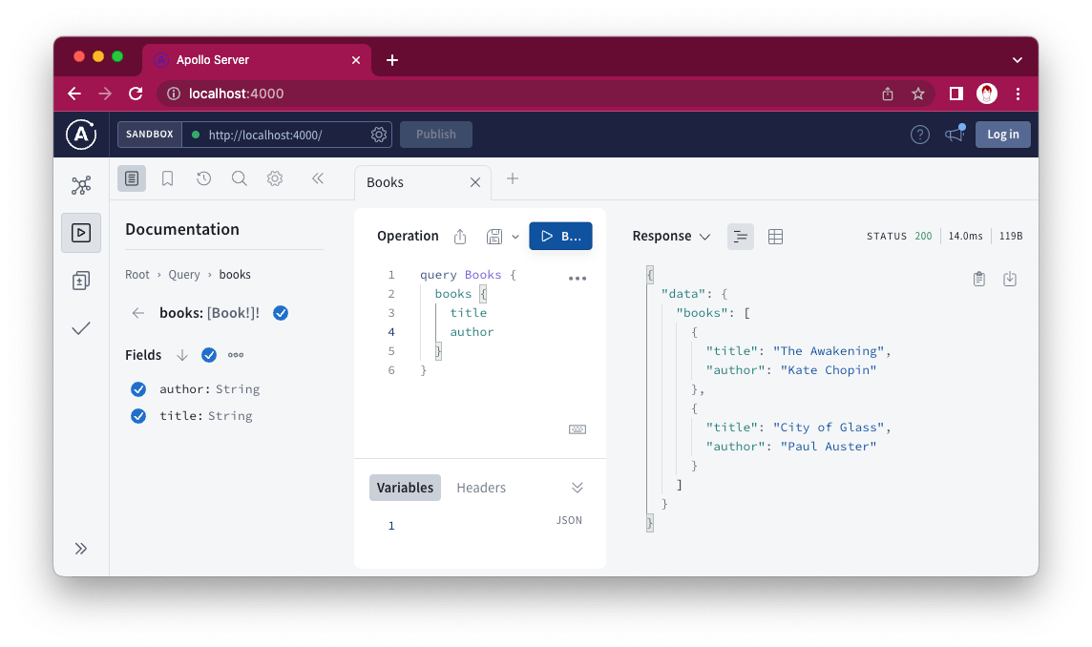Uncheck the title: String field
The height and width of the screenshot is (647, 1092).
click(x=138, y=416)
